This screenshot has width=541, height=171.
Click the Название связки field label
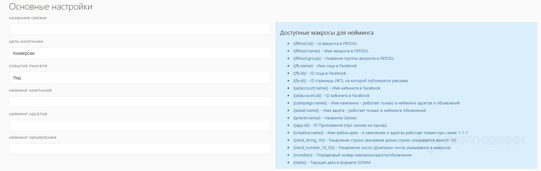28,18
